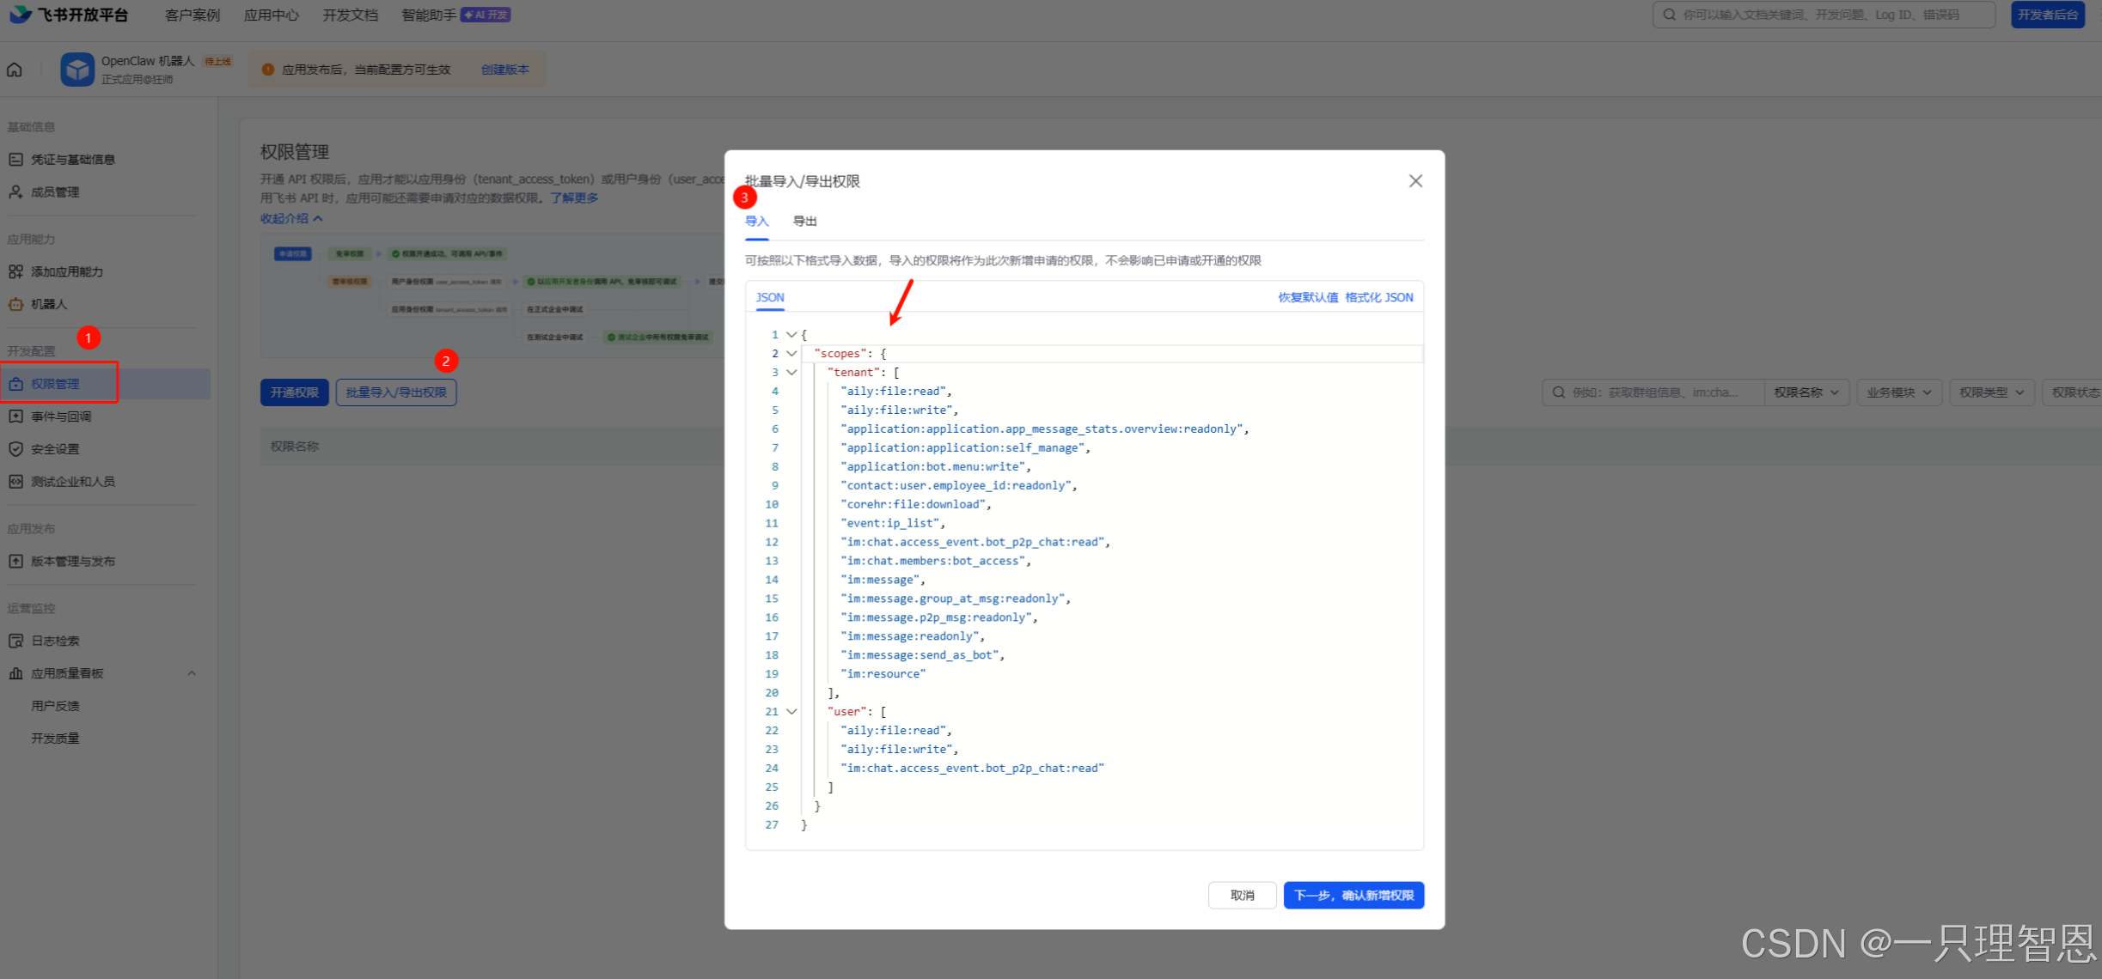
Task: Open 添加应用能力 sidebar item
Action: click(66, 271)
